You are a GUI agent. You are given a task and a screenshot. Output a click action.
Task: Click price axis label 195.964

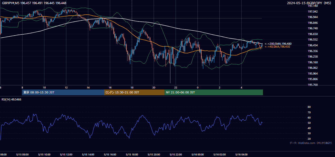313,74
